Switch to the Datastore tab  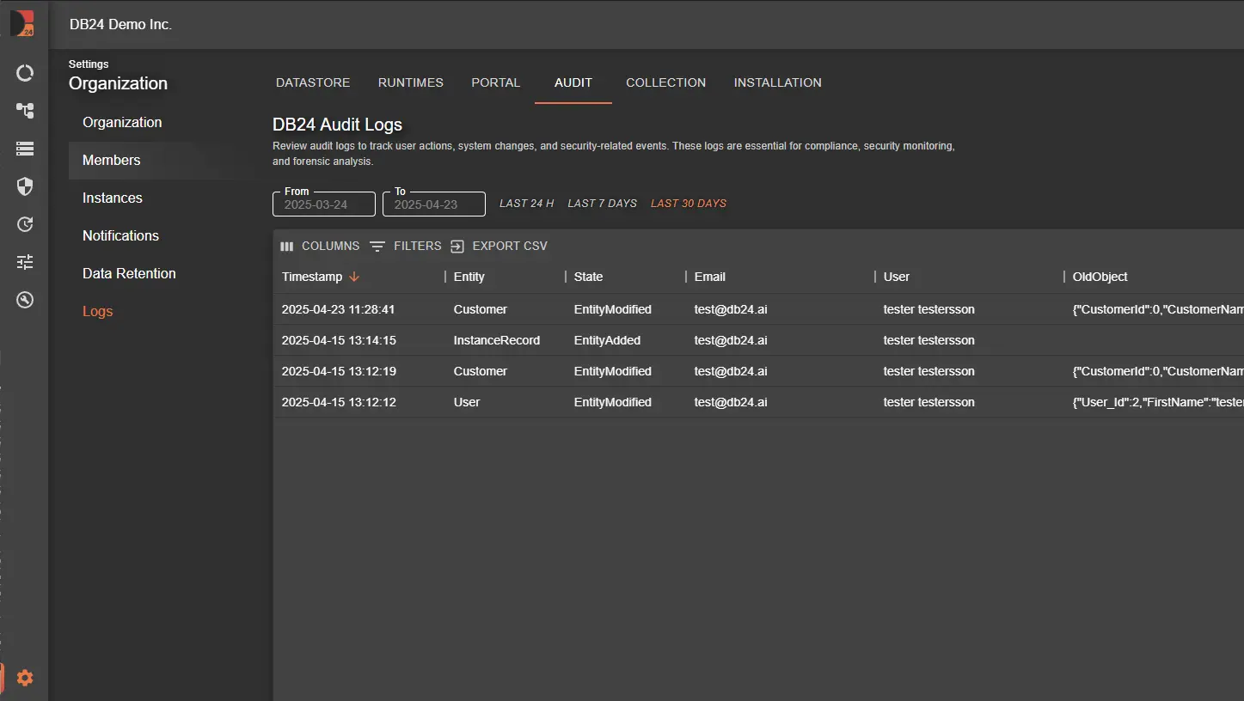coord(313,82)
